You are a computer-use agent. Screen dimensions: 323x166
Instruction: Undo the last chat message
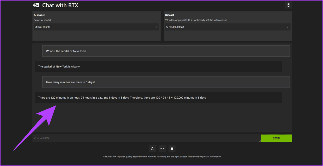(162, 148)
